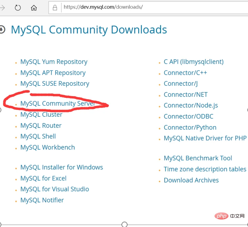Open Connector/Python link

190,127
